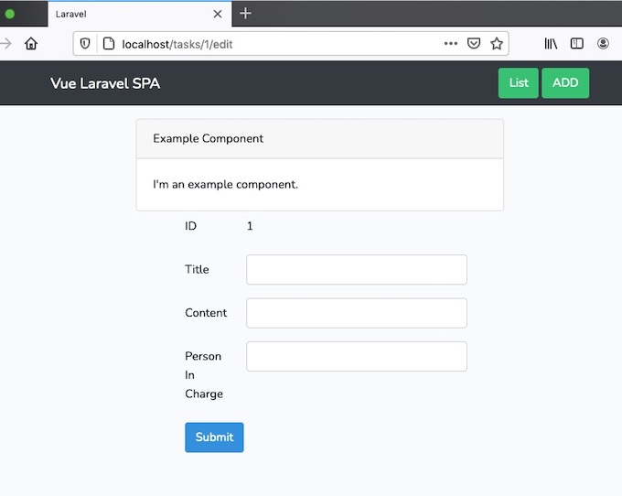This screenshot has height=496, width=622.
Task: Open Firefox account profile icon
Action: (603, 43)
